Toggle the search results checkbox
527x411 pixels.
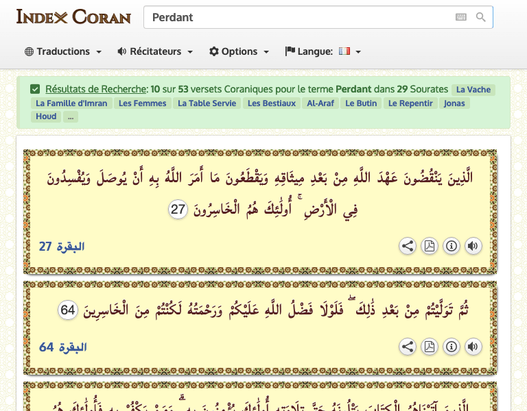pyautogui.click(x=35, y=89)
